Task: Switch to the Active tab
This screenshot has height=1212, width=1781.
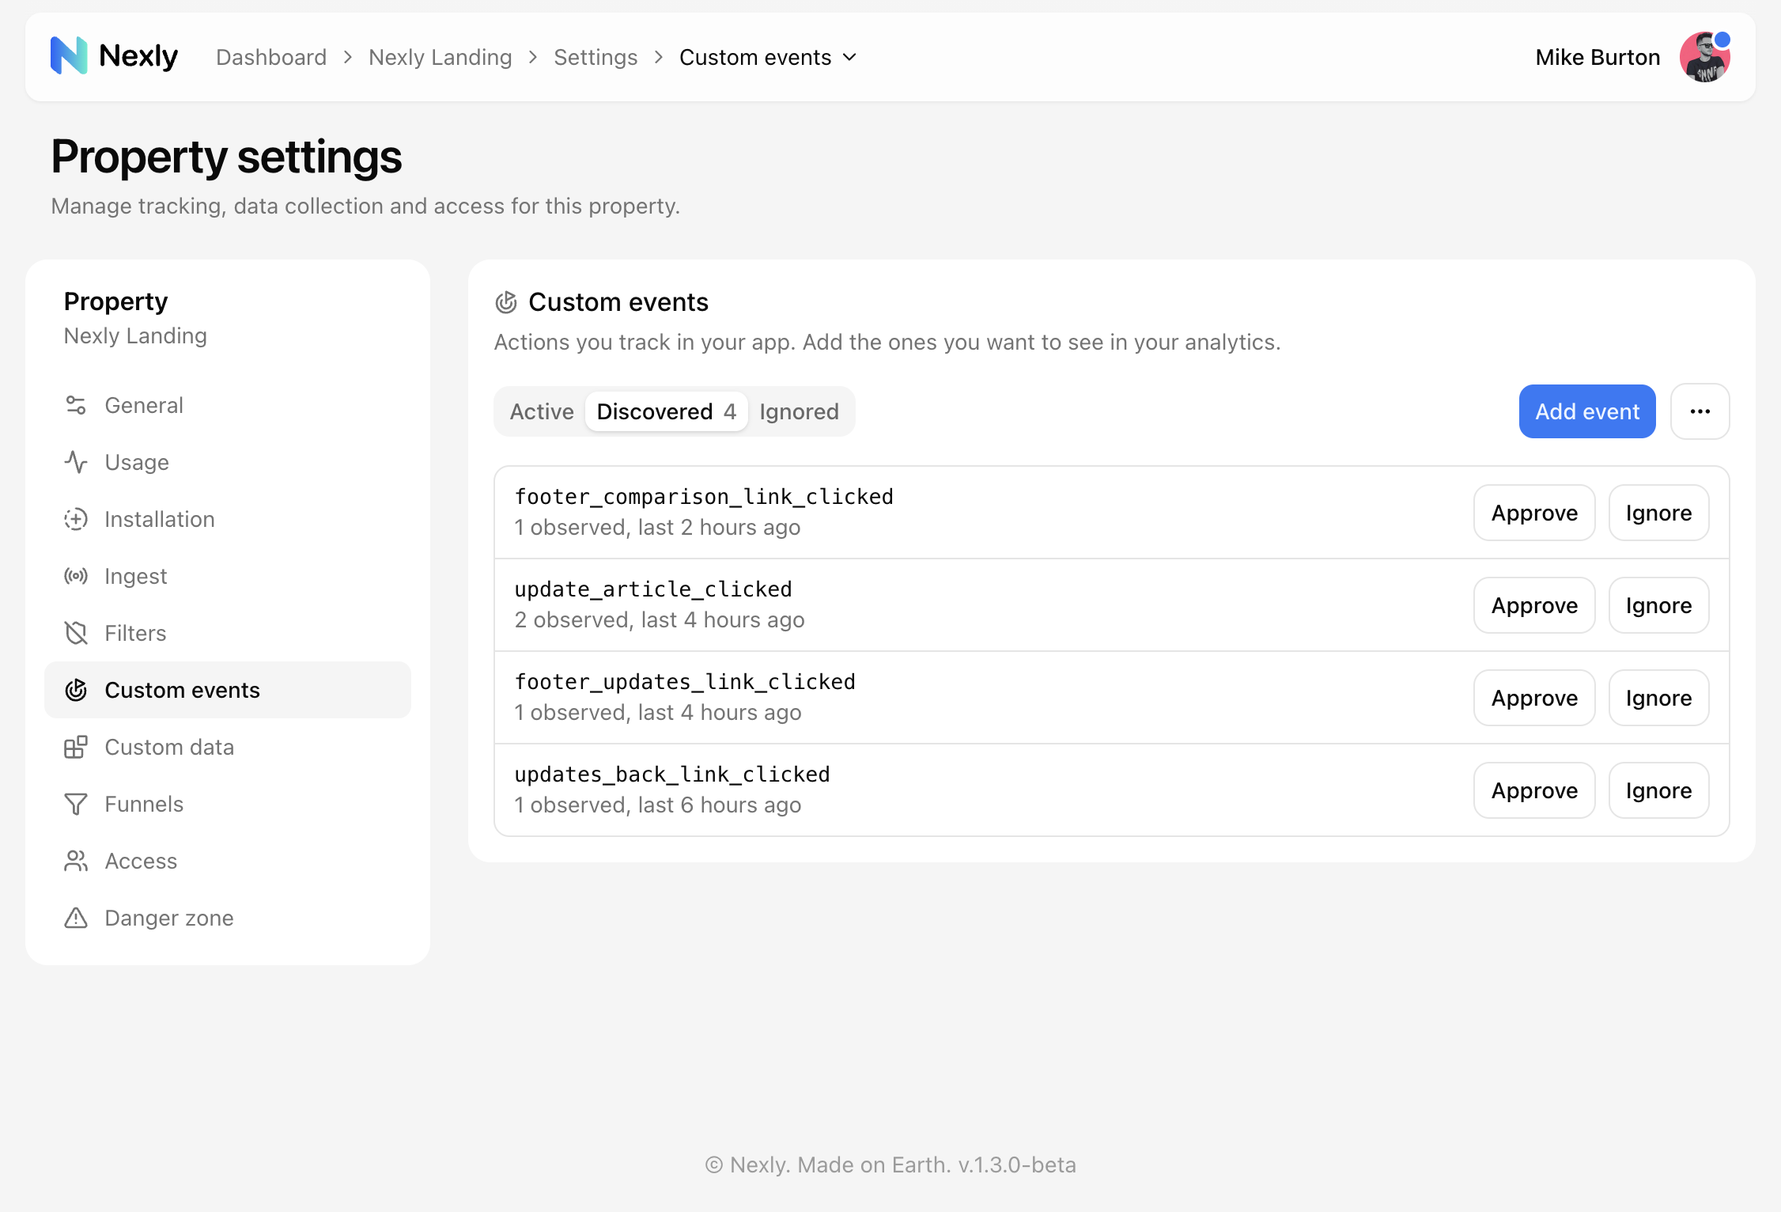Action: coord(542,411)
